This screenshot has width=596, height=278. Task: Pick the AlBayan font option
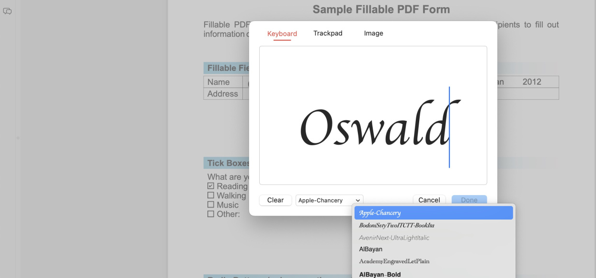433,249
